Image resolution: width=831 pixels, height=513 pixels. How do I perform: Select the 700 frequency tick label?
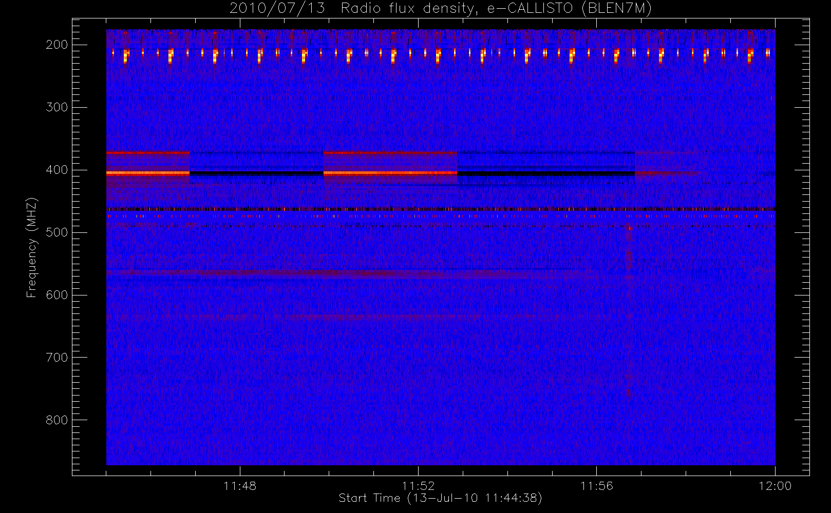56,358
